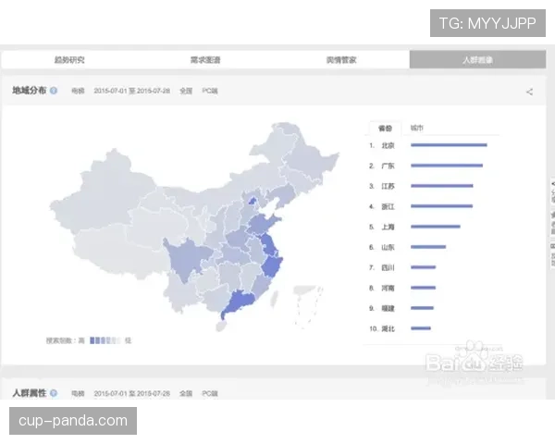Select 山东 in the province ranking
Image resolution: width=555 pixels, height=444 pixels.
click(x=388, y=247)
